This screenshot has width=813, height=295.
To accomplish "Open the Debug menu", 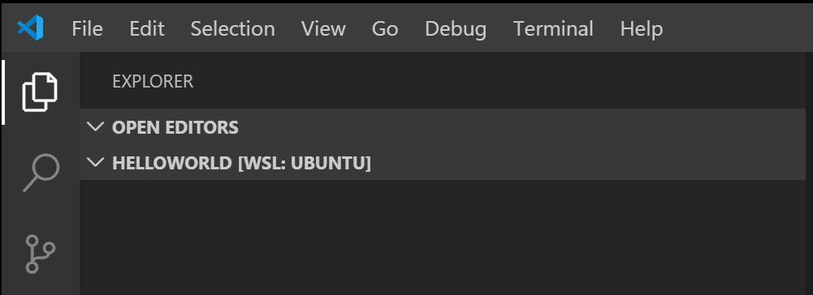I will pyautogui.click(x=456, y=28).
